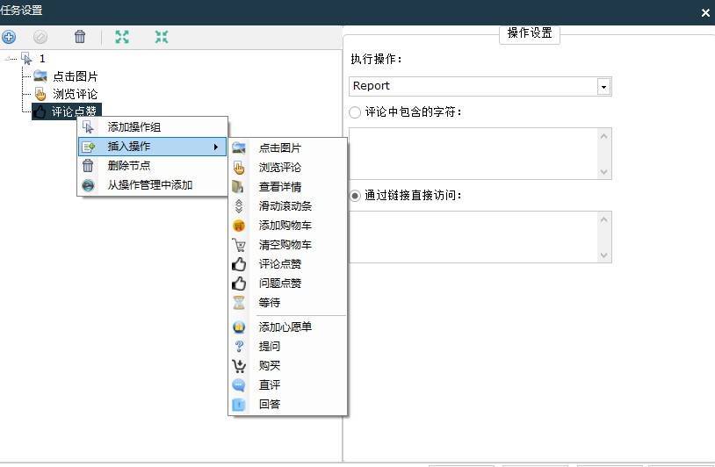Insert 查看详情 from the submenu

(288, 187)
